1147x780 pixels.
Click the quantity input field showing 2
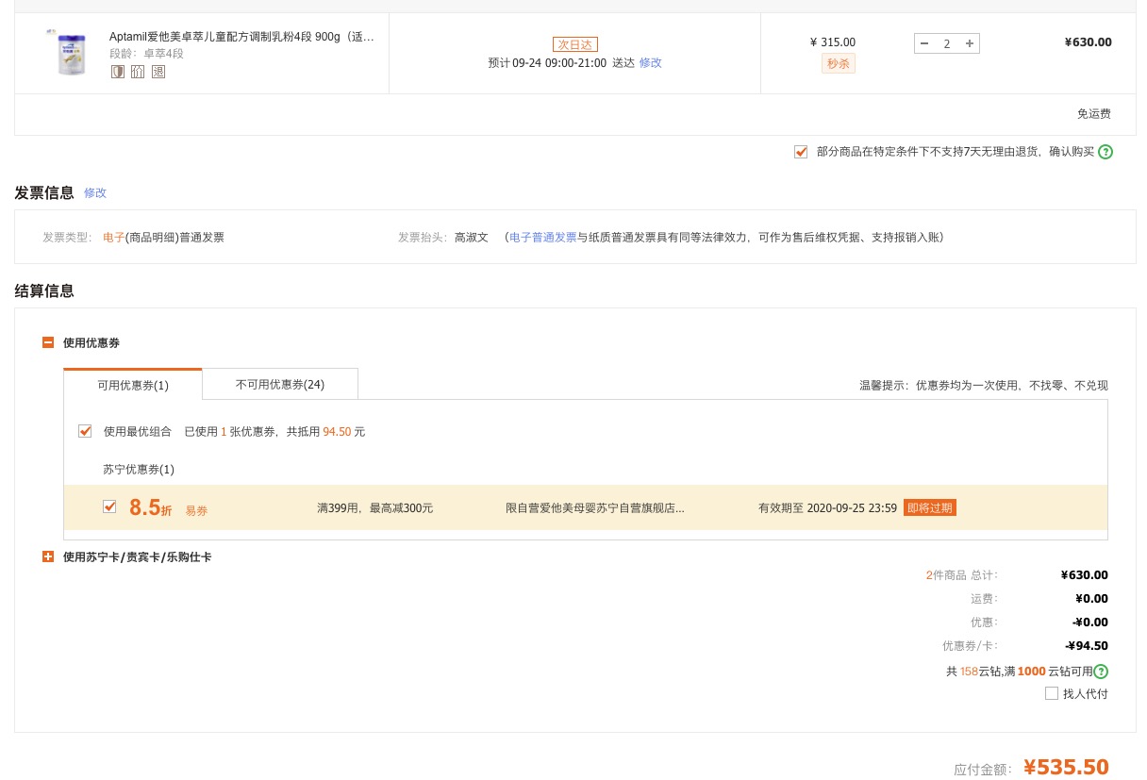point(947,43)
